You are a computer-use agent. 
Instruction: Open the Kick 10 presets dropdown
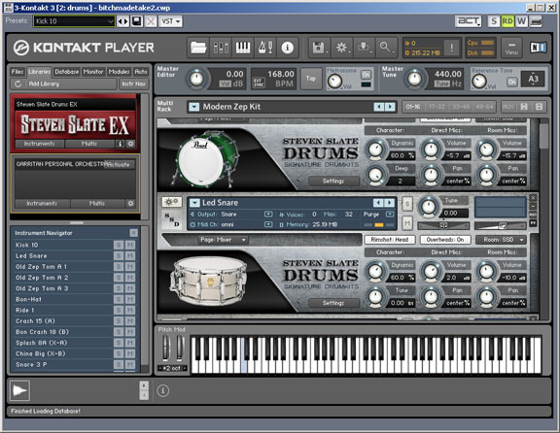(x=74, y=21)
